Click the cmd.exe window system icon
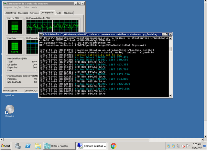 (x=41, y=35)
